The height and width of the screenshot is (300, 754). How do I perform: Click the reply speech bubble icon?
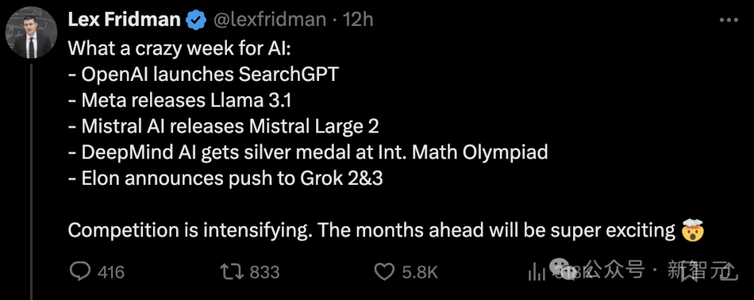80,273
